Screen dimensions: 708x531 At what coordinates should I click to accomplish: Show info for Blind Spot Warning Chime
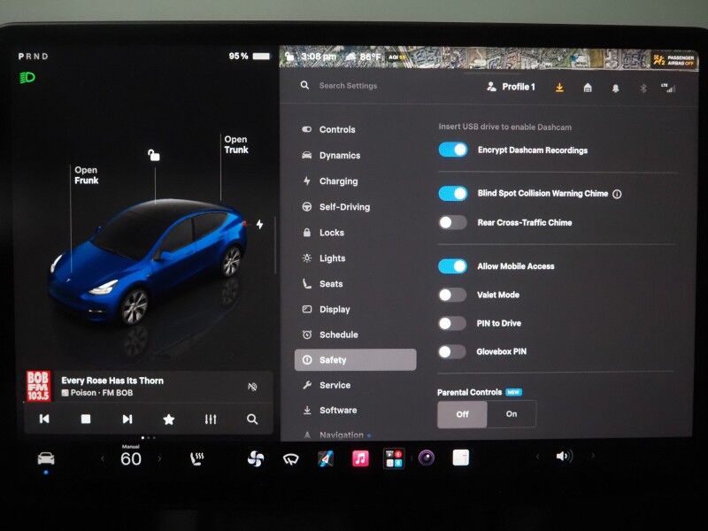[617, 194]
